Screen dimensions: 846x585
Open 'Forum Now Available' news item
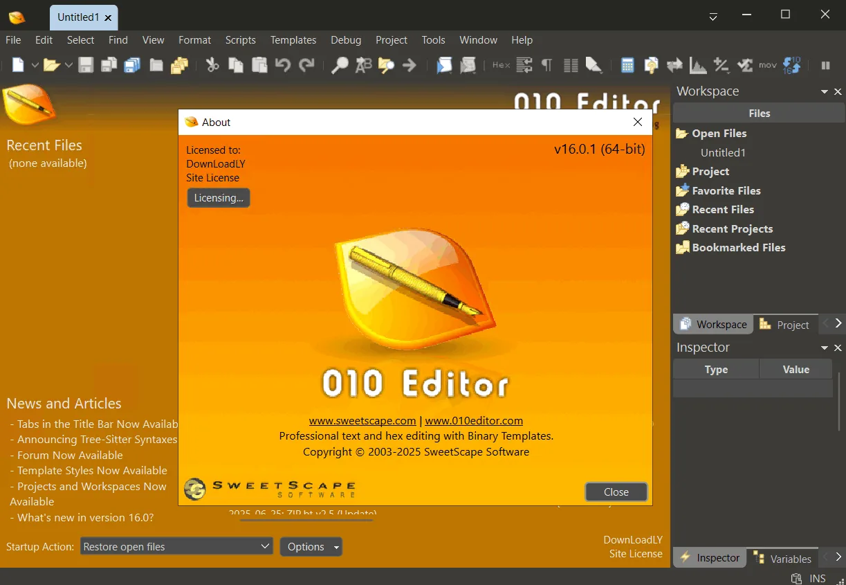click(70, 455)
